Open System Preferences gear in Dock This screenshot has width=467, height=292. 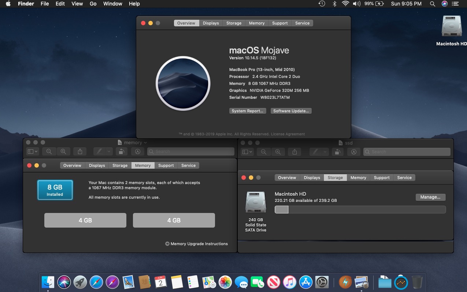tap(322, 282)
